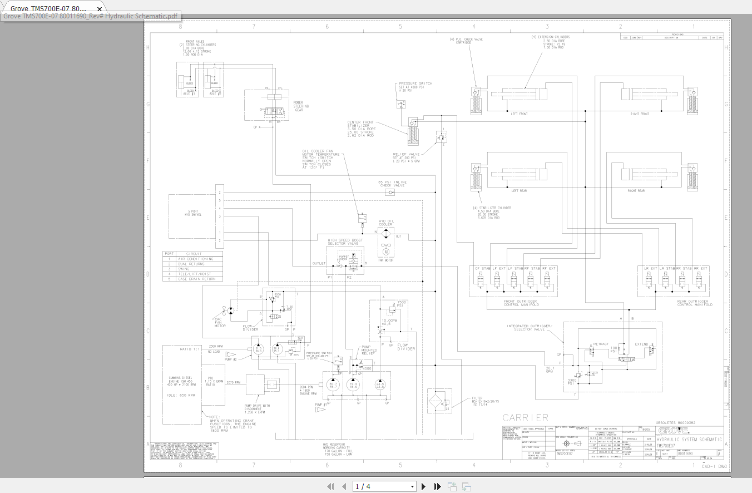Go to the next page
This screenshot has width=752, height=493.
(x=423, y=486)
